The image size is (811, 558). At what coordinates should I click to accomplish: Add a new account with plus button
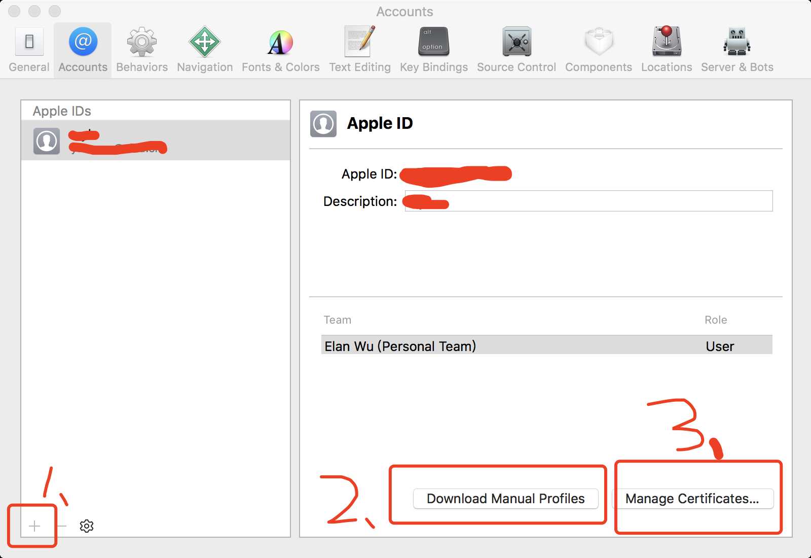point(34,526)
